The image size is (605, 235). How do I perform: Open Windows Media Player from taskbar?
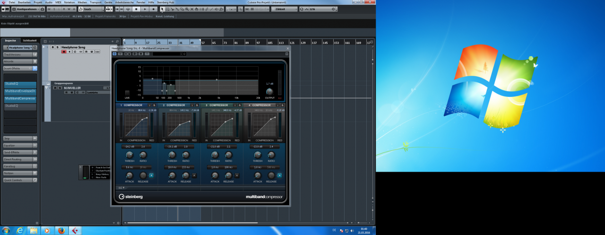coord(47,230)
